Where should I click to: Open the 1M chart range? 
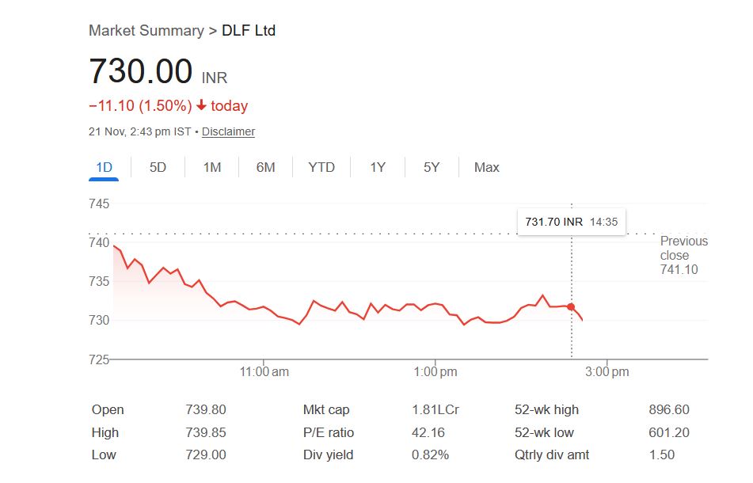click(x=212, y=167)
